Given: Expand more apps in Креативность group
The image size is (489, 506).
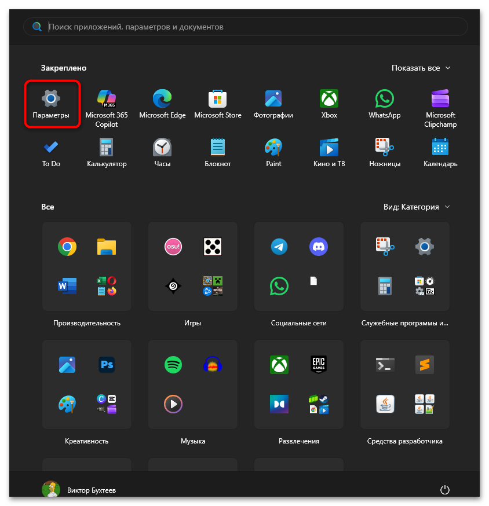Looking at the screenshot, I should 107,404.
